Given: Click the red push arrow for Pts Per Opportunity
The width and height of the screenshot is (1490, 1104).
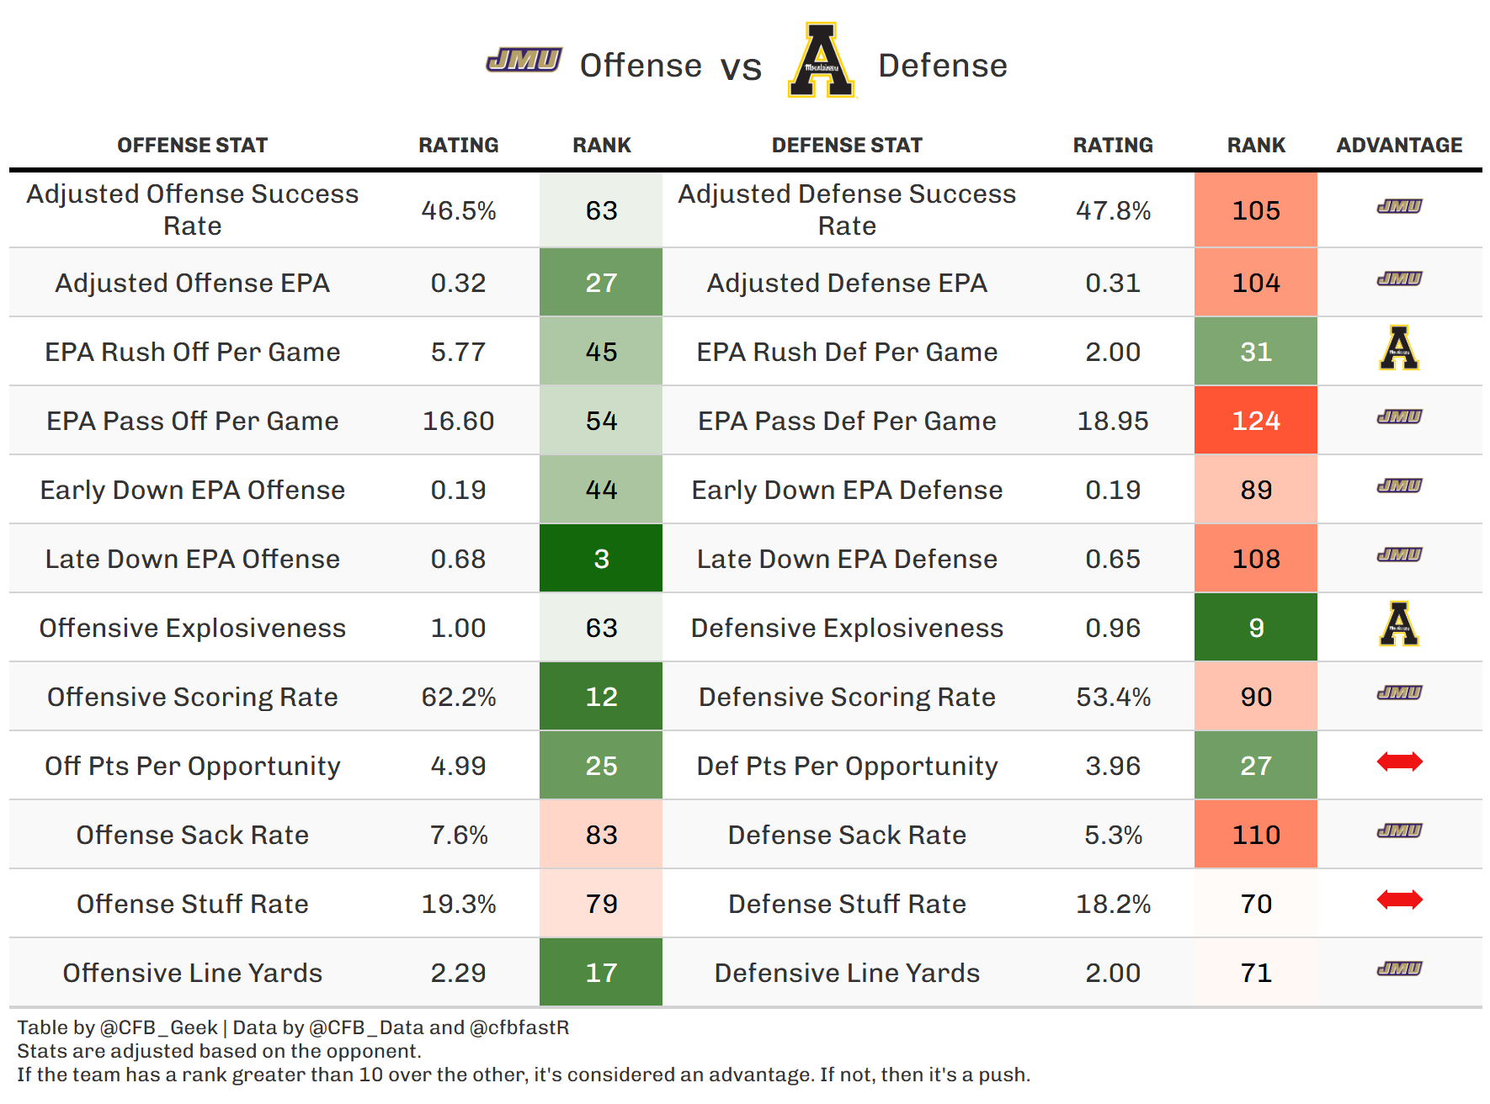Looking at the screenshot, I should point(1399,762).
